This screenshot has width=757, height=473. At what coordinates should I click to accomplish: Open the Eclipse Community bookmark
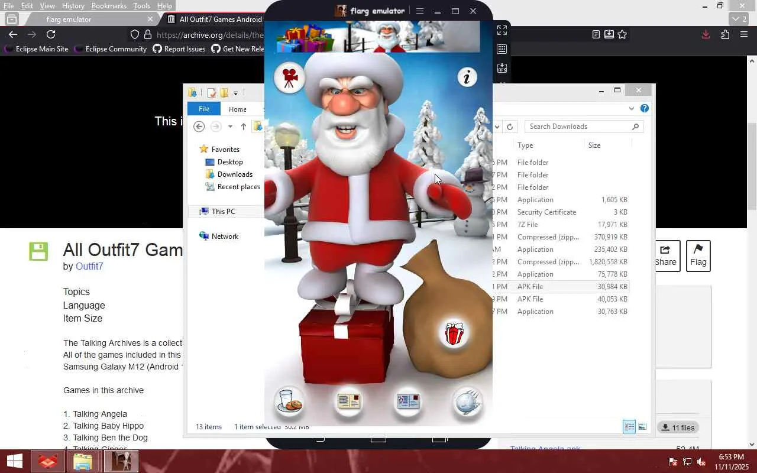pos(110,49)
